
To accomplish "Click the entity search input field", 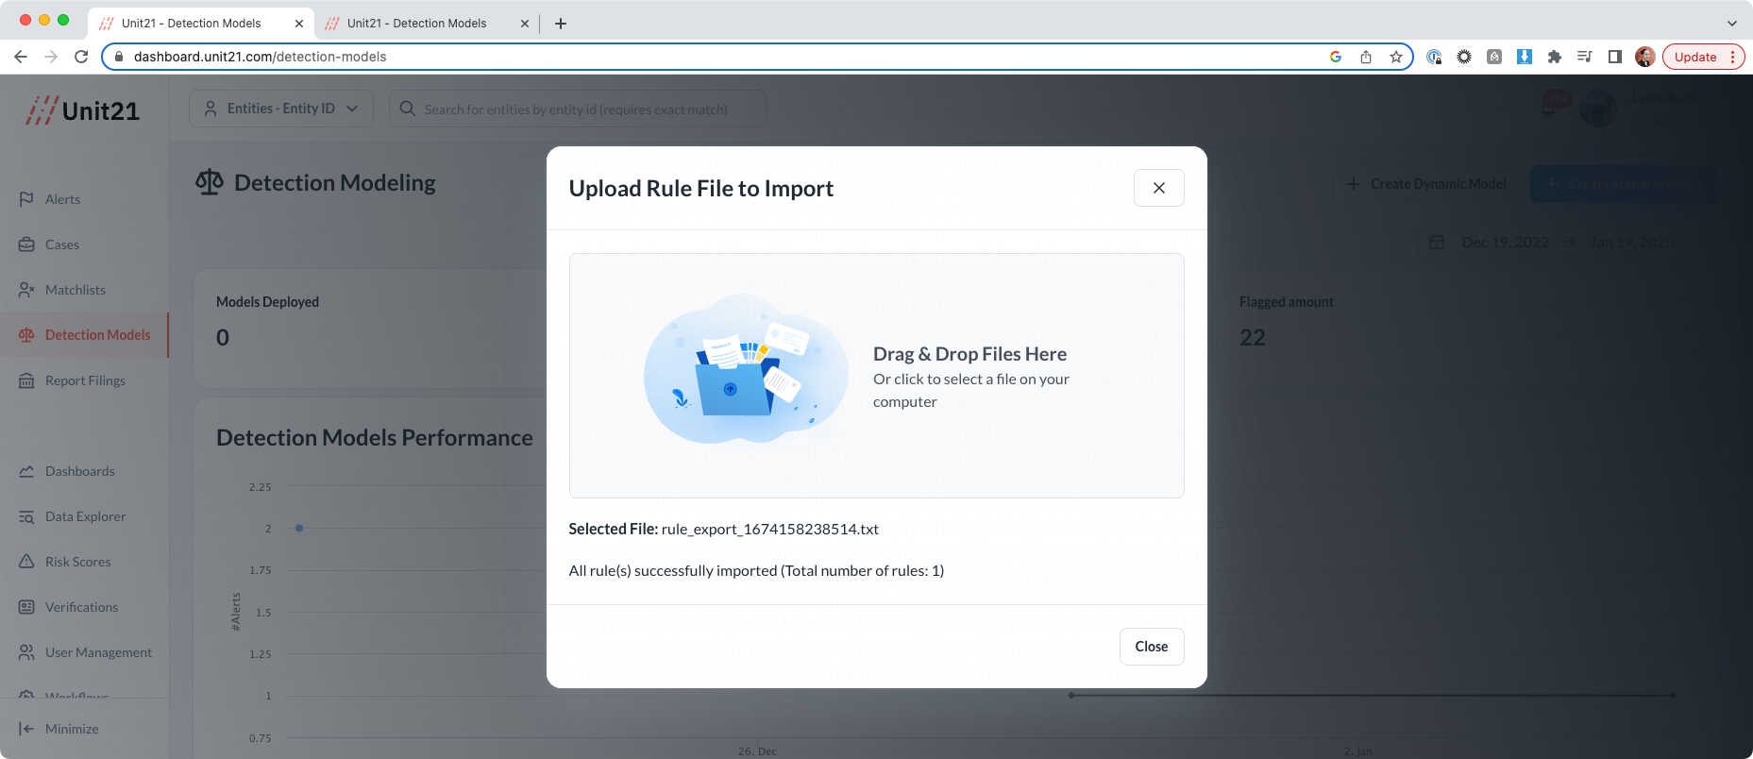I will tap(576, 110).
